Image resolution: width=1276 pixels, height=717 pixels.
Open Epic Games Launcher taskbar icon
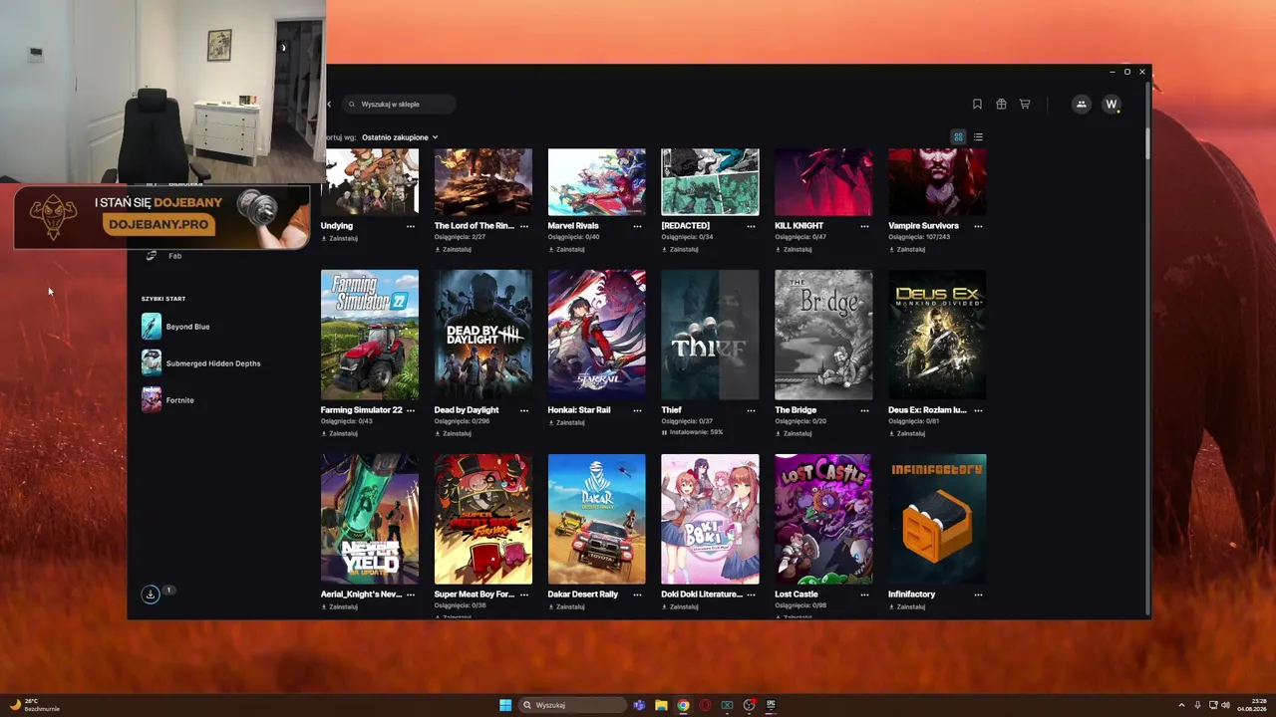pos(771,705)
